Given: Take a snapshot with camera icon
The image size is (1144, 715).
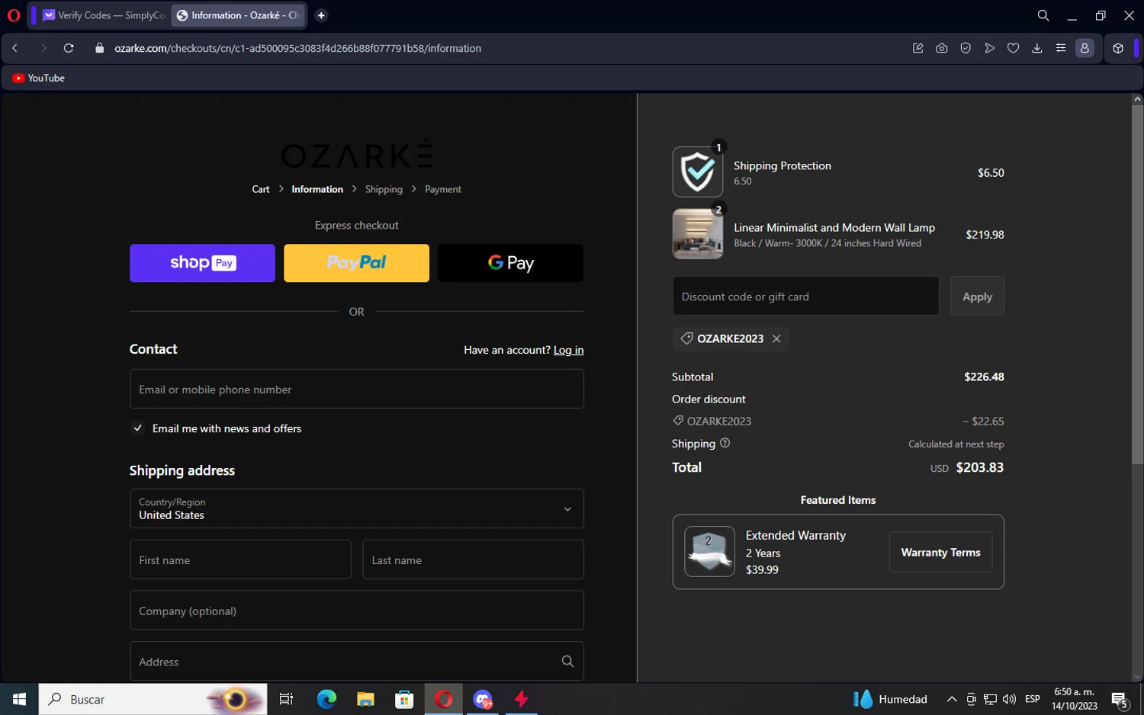Looking at the screenshot, I should (x=942, y=48).
